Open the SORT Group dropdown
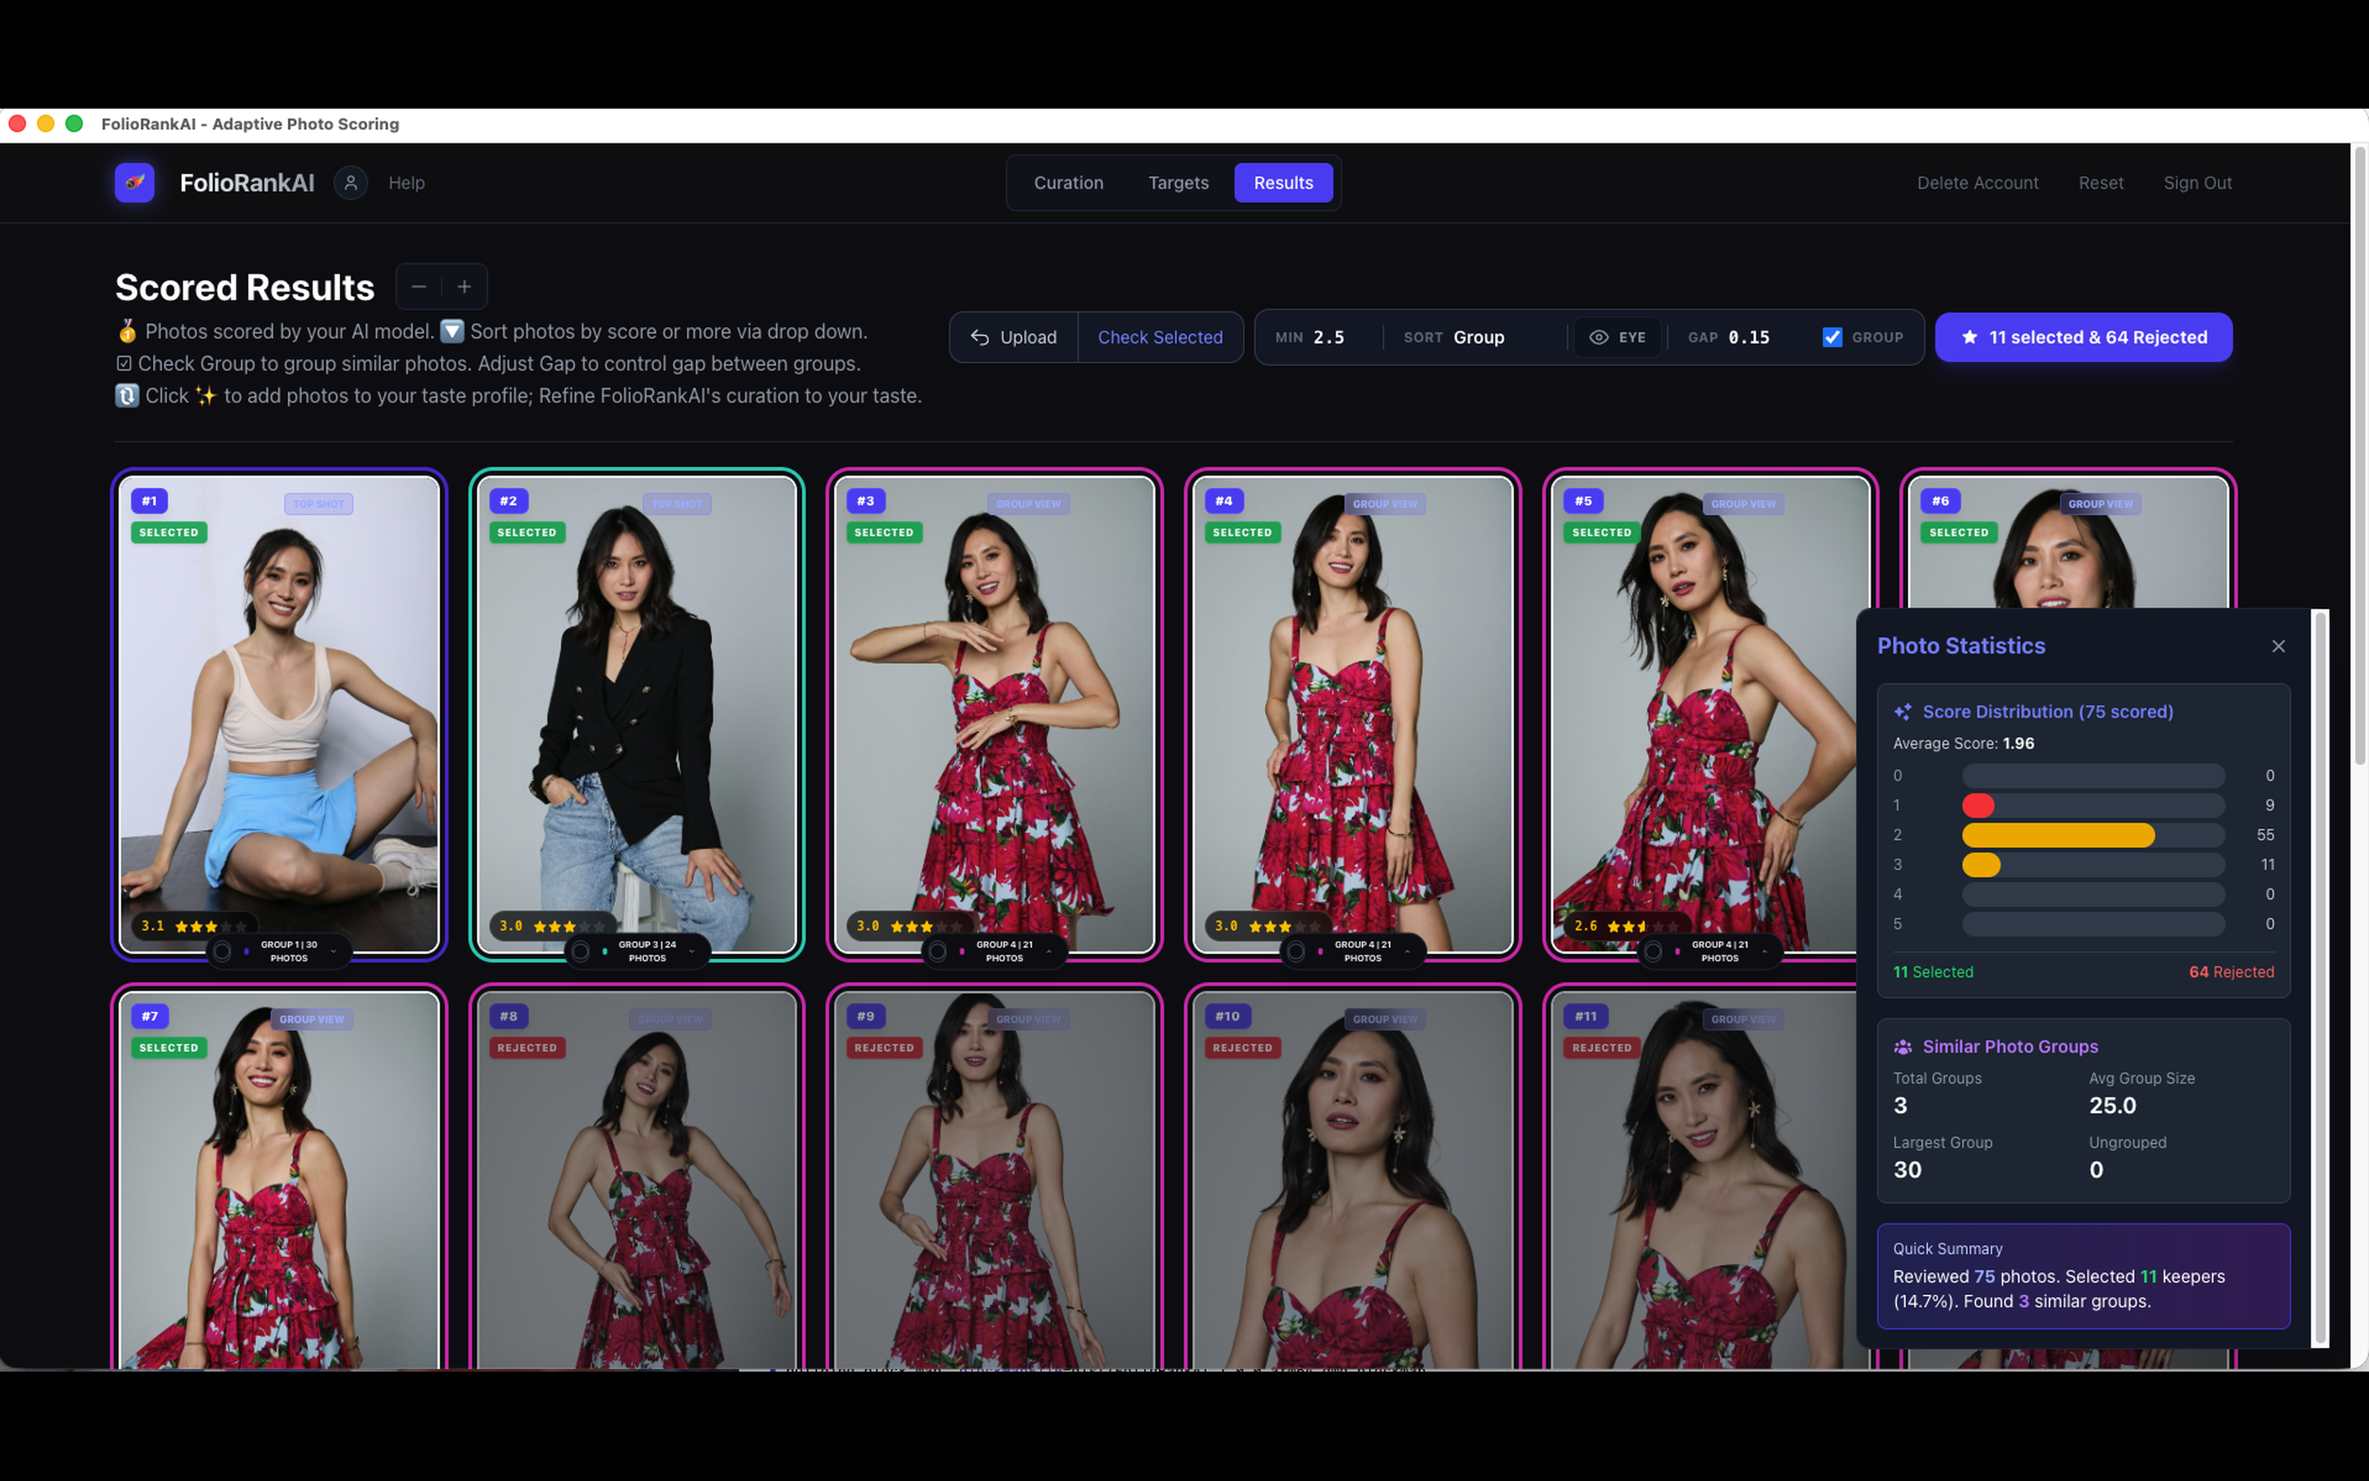This screenshot has height=1481, width=2369. pos(1478,337)
